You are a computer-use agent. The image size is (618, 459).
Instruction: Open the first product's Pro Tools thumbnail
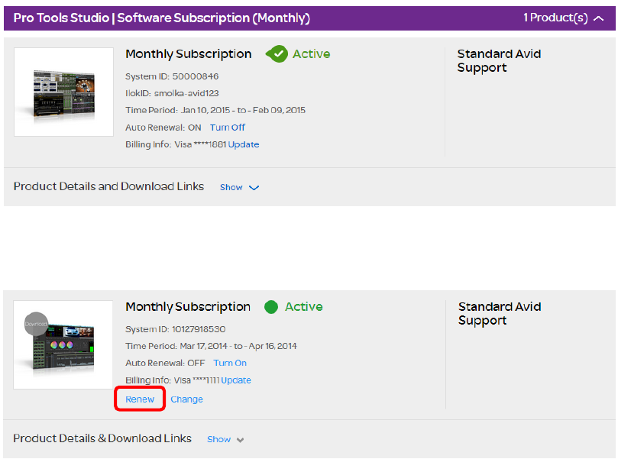click(63, 92)
